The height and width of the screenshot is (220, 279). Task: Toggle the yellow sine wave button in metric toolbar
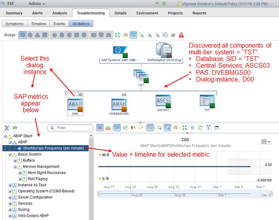pyautogui.click(x=141, y=128)
